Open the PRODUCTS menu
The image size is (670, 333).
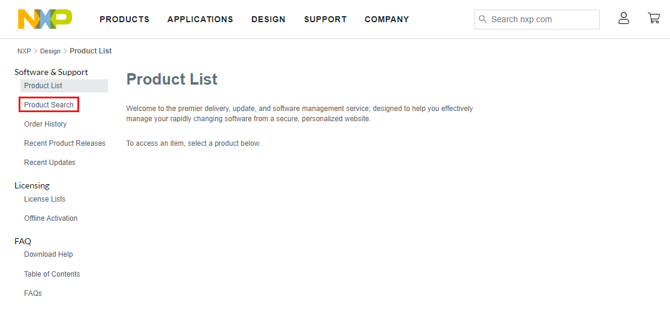pyautogui.click(x=124, y=19)
